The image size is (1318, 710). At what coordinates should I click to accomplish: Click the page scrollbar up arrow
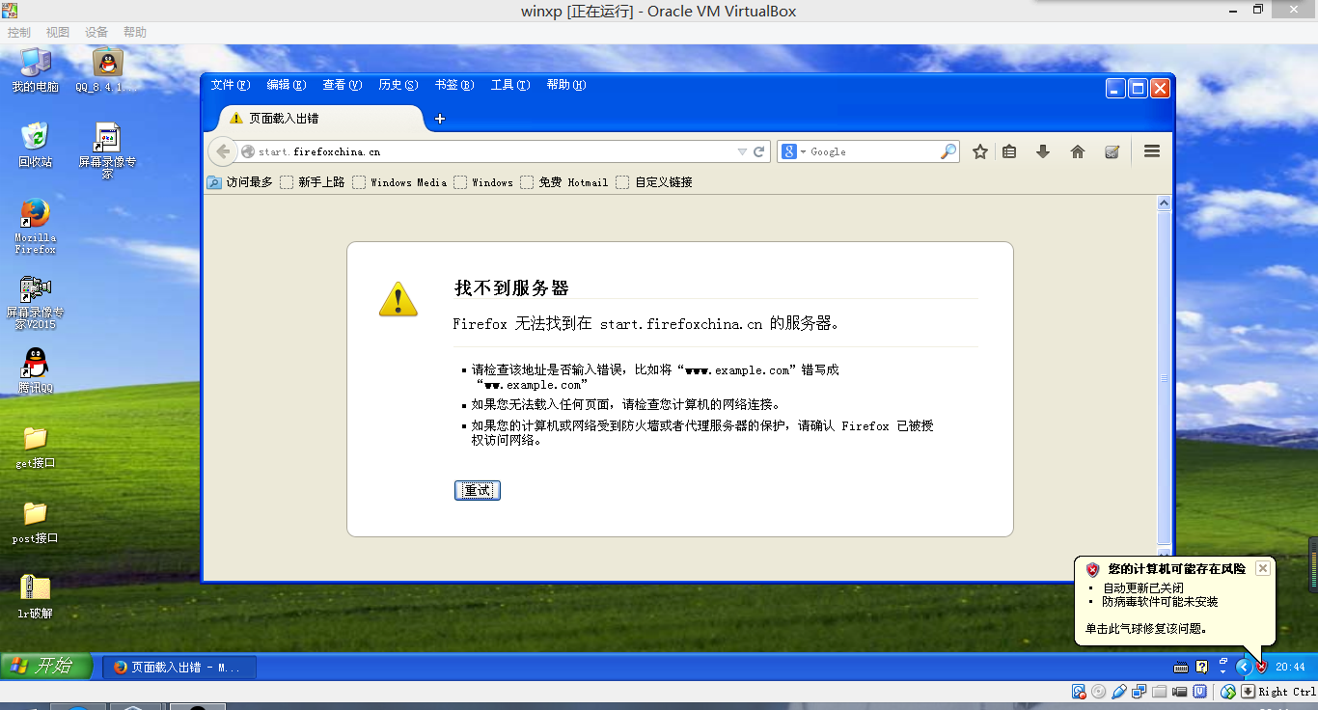(1164, 204)
